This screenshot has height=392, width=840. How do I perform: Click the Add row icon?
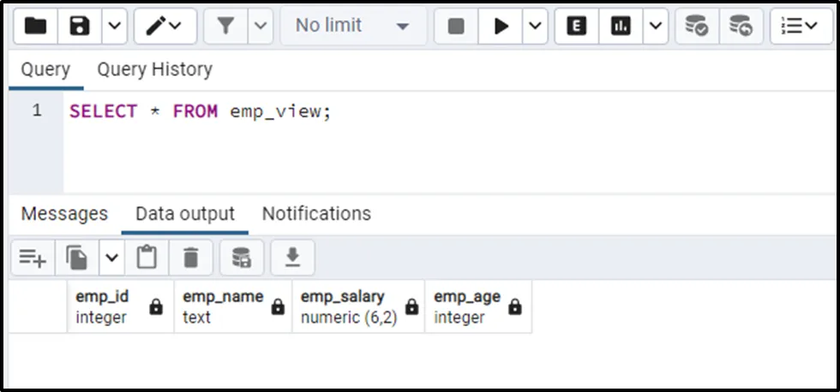pos(33,257)
